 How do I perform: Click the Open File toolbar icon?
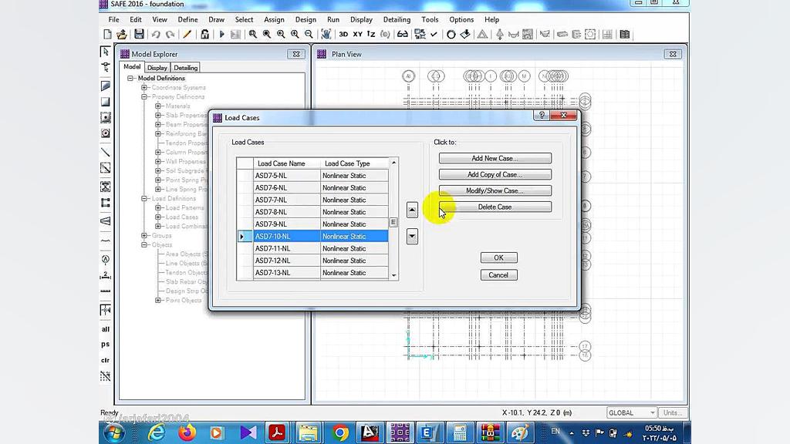(x=122, y=34)
